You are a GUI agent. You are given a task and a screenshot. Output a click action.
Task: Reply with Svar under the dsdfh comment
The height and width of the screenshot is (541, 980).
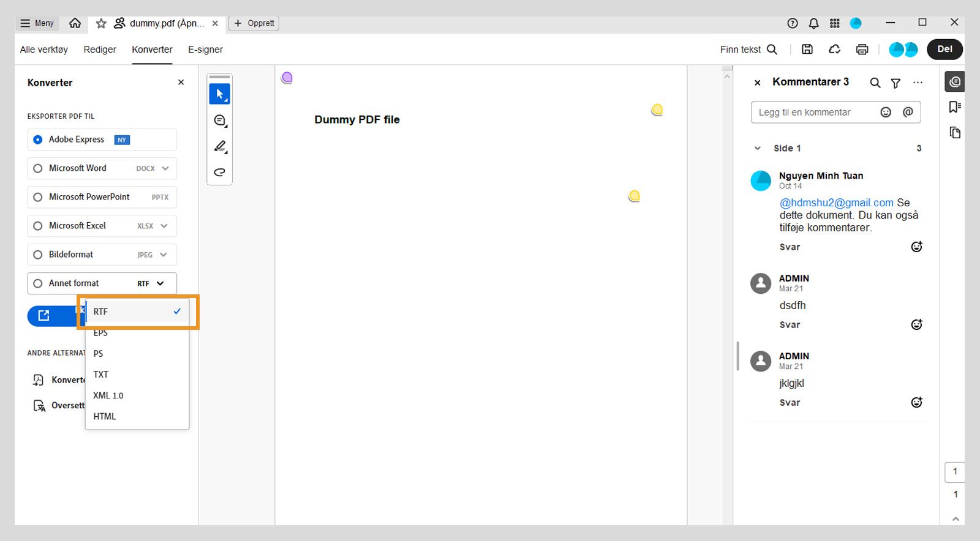click(790, 325)
